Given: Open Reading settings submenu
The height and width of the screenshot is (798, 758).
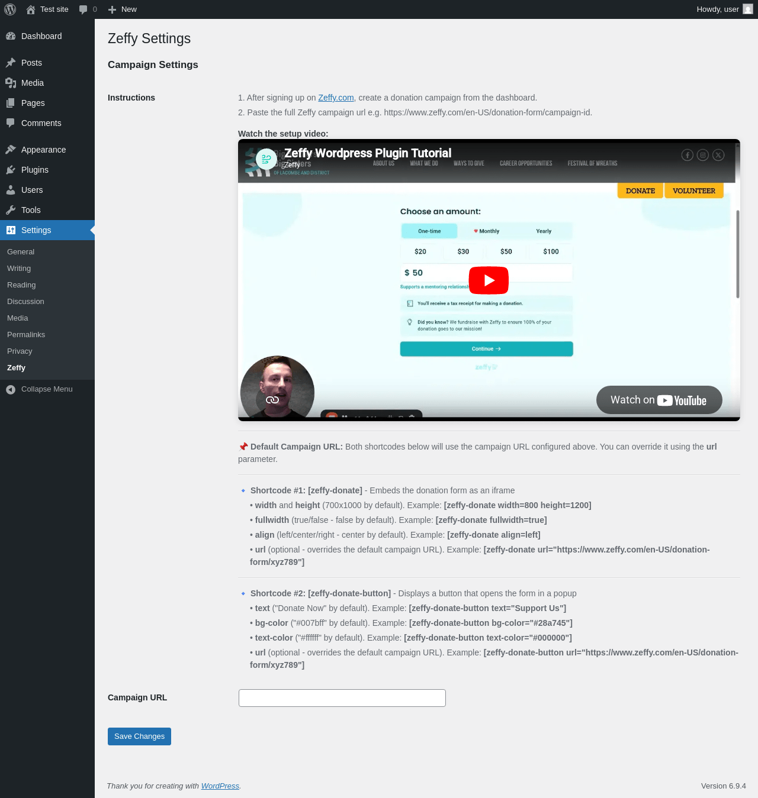Looking at the screenshot, I should coord(21,285).
